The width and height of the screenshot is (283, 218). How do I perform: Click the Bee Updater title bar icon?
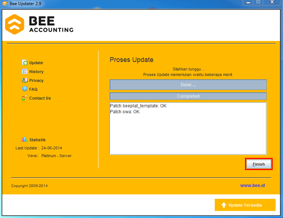(x=5, y=4)
